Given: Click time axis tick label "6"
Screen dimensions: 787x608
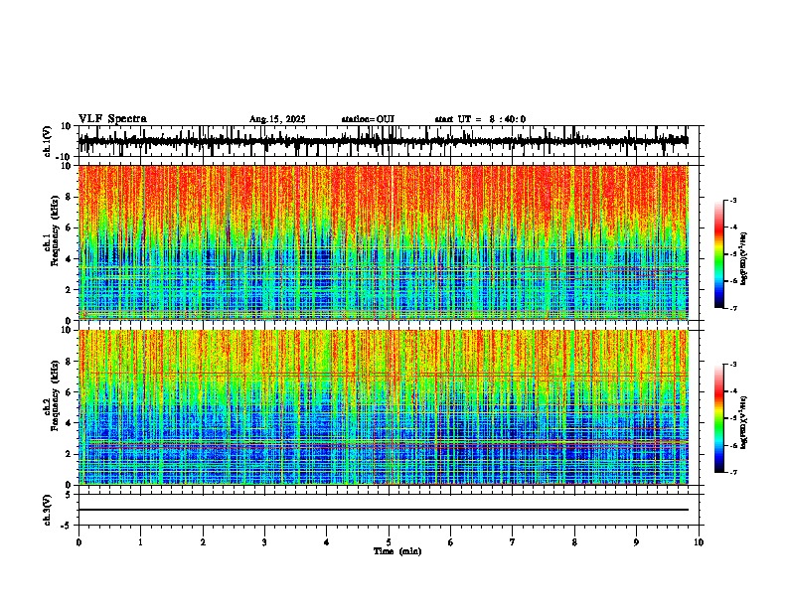Looking at the screenshot, I should pos(451,542).
